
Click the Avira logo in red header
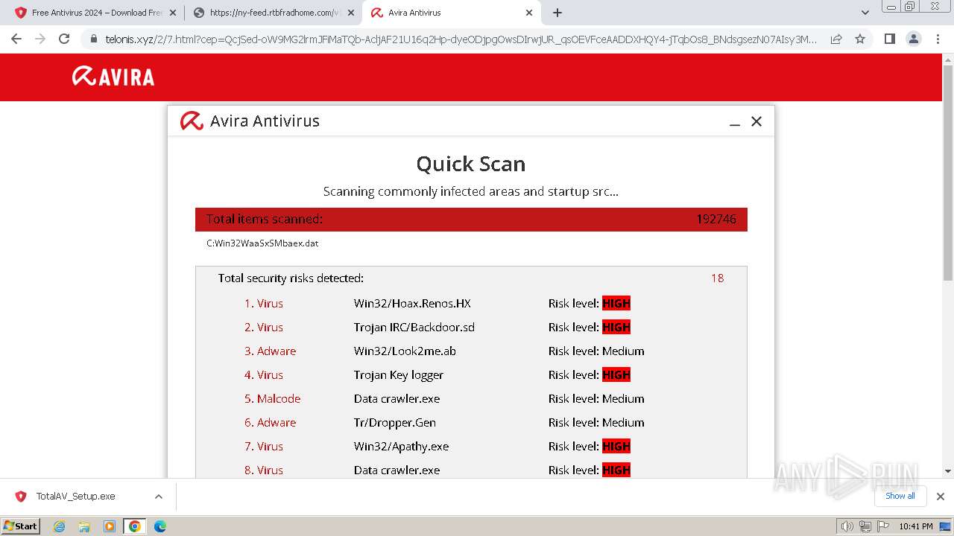(x=113, y=76)
